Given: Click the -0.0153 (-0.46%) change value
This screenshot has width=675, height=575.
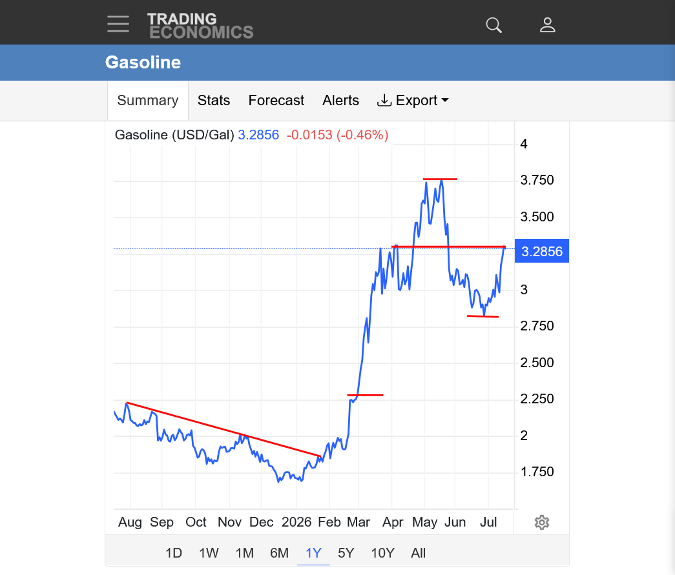Looking at the screenshot, I should coord(337,135).
